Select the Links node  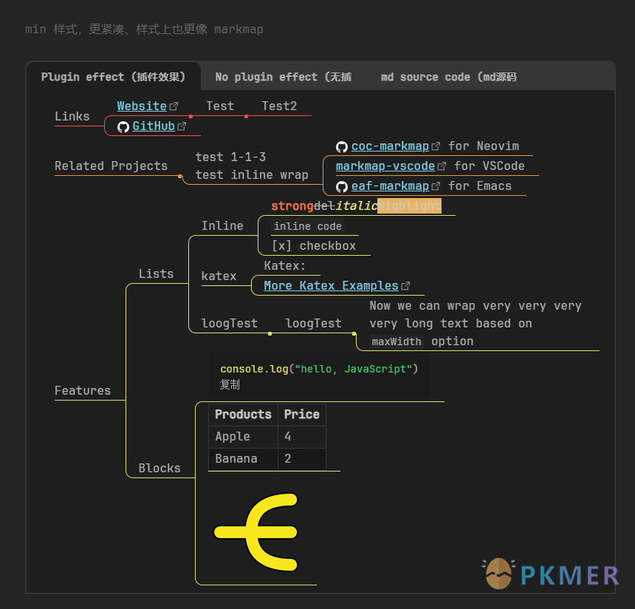pyautogui.click(x=72, y=116)
